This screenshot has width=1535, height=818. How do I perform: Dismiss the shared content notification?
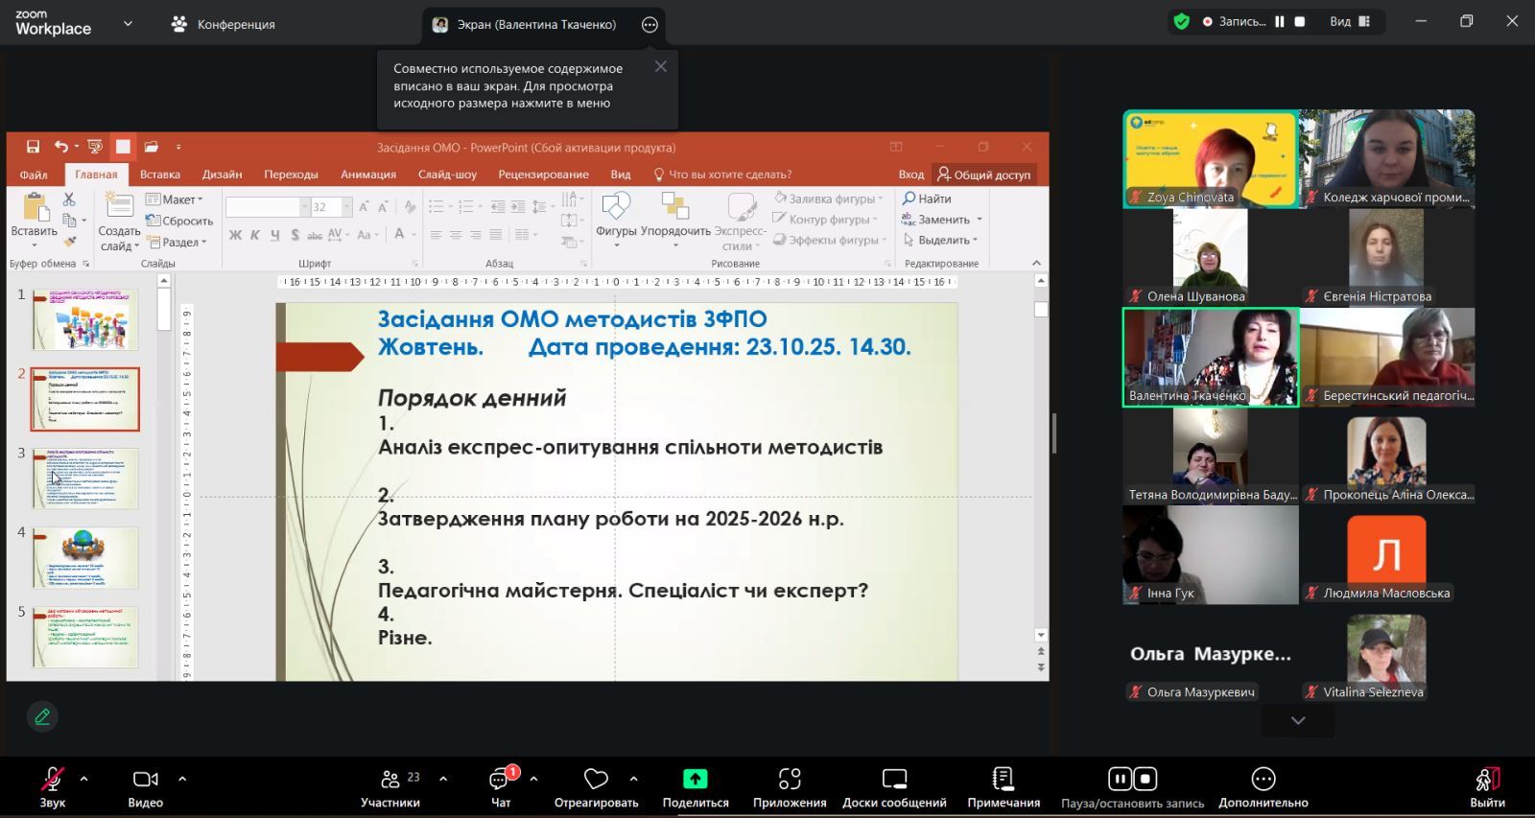coord(660,67)
